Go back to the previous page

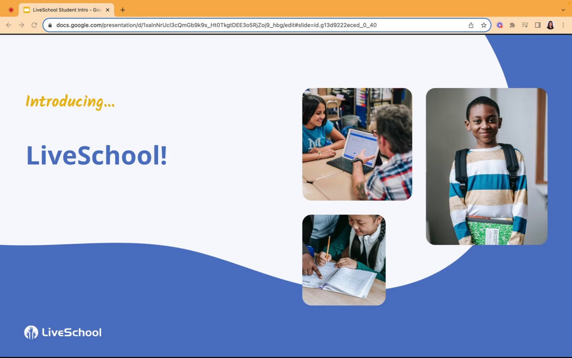coord(8,25)
